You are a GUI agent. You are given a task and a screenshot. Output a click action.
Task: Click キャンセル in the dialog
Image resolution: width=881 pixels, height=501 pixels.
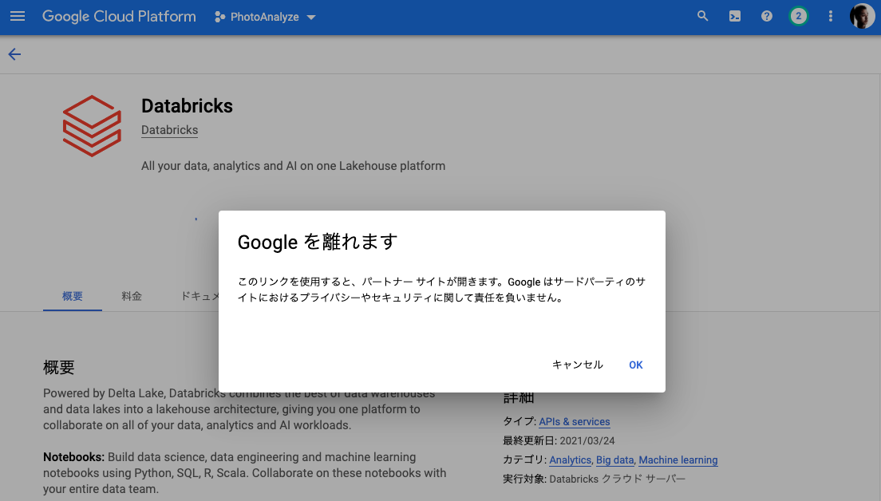coord(578,365)
